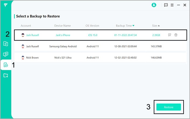Click the user account profile icon
This screenshot has height=119, width=190.
[154, 5]
